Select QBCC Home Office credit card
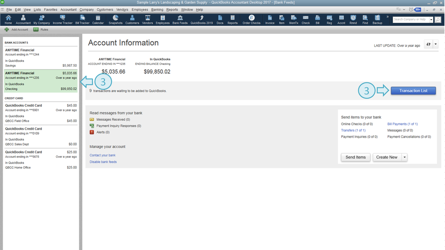Viewport: 445px width, 250px height. click(41, 160)
